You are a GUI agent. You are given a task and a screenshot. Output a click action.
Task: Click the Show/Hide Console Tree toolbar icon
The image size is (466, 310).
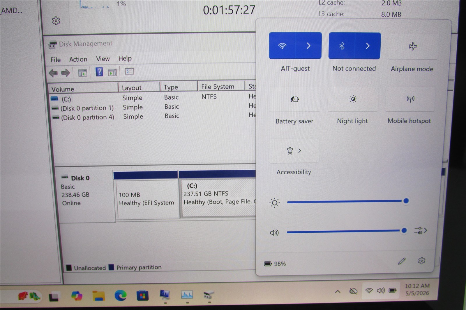pyautogui.click(x=83, y=73)
